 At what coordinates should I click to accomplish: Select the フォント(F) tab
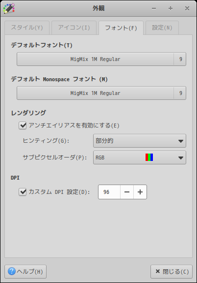pyautogui.click(x=121, y=28)
